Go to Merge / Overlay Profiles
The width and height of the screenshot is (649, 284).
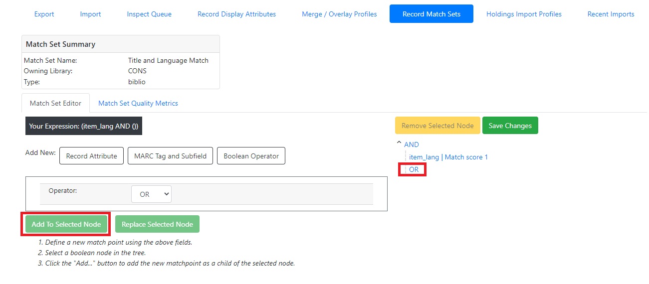coord(339,14)
